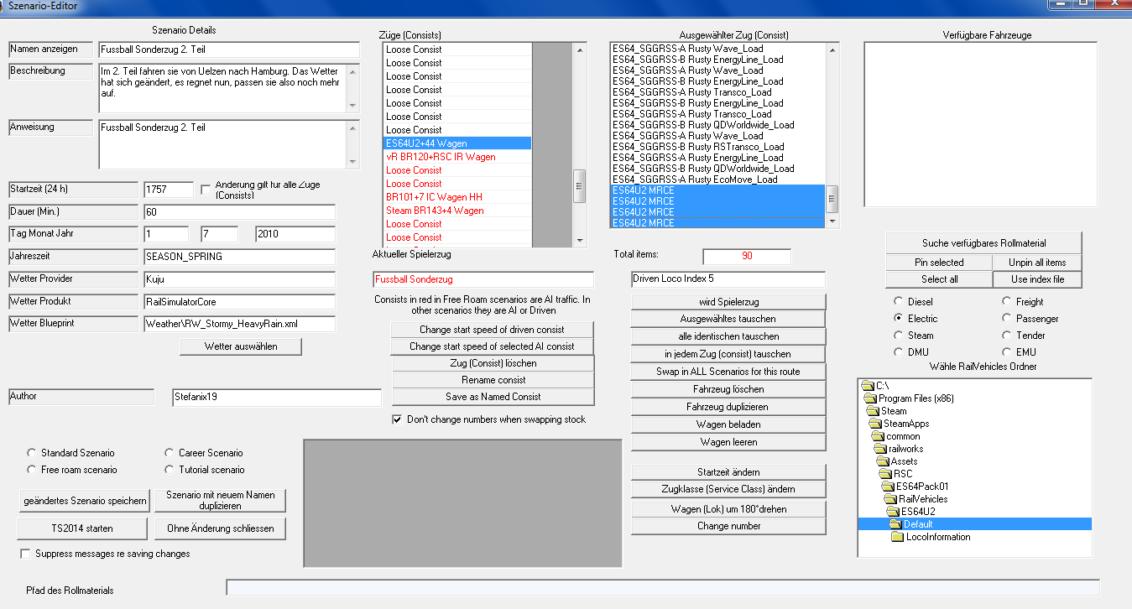Select 'BR101+7 IC Wagen HH' consist
This screenshot has width=1132, height=609.
coord(434,197)
